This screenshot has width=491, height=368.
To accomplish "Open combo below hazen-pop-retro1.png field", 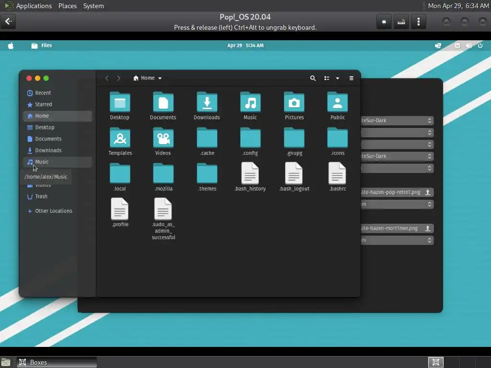I will pos(397,204).
